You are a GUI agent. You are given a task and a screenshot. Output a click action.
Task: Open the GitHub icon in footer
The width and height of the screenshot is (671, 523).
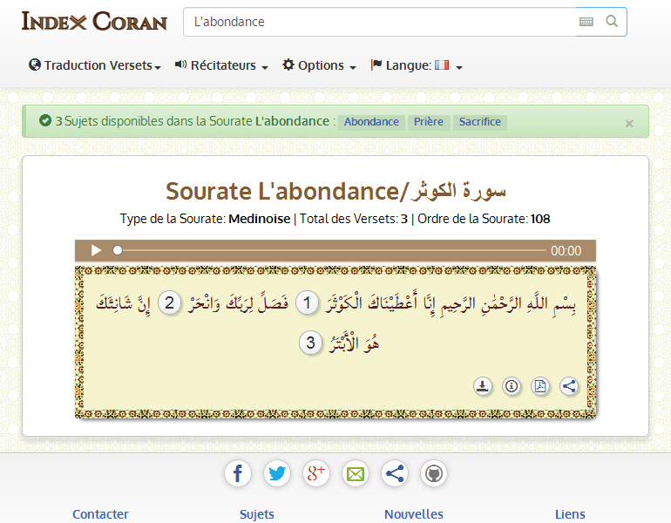point(434,474)
